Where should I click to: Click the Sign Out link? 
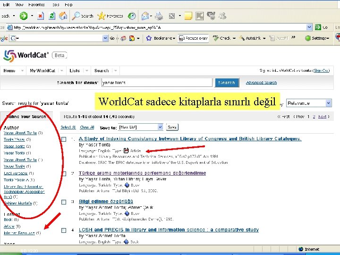click(x=322, y=70)
